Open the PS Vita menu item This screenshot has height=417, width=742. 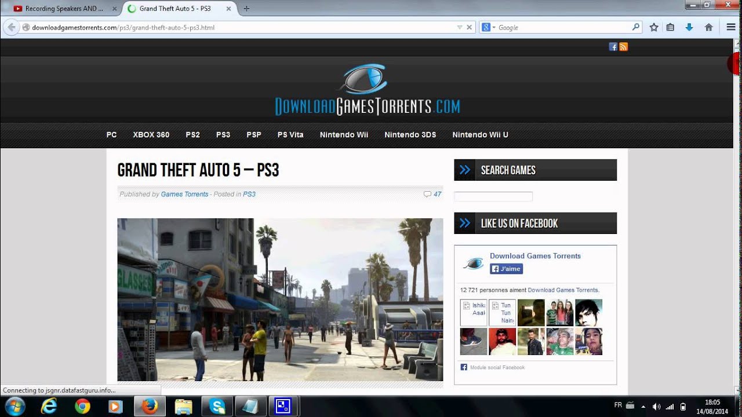click(x=290, y=134)
